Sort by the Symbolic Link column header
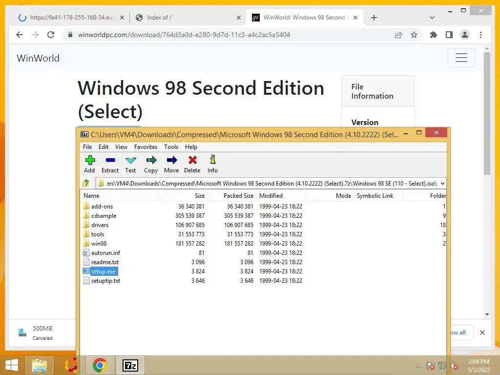Viewport: 500px width, 375px height. [378, 195]
